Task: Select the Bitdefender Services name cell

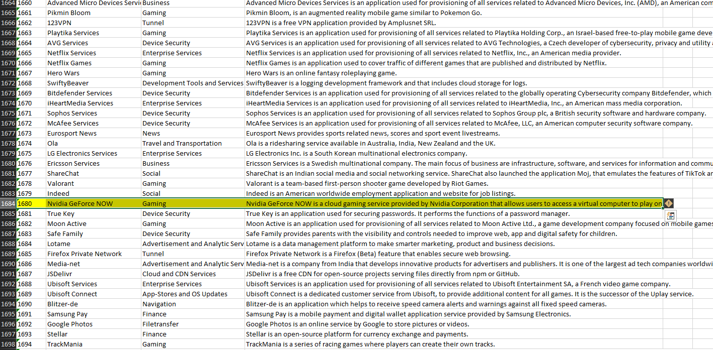Action: pos(94,93)
